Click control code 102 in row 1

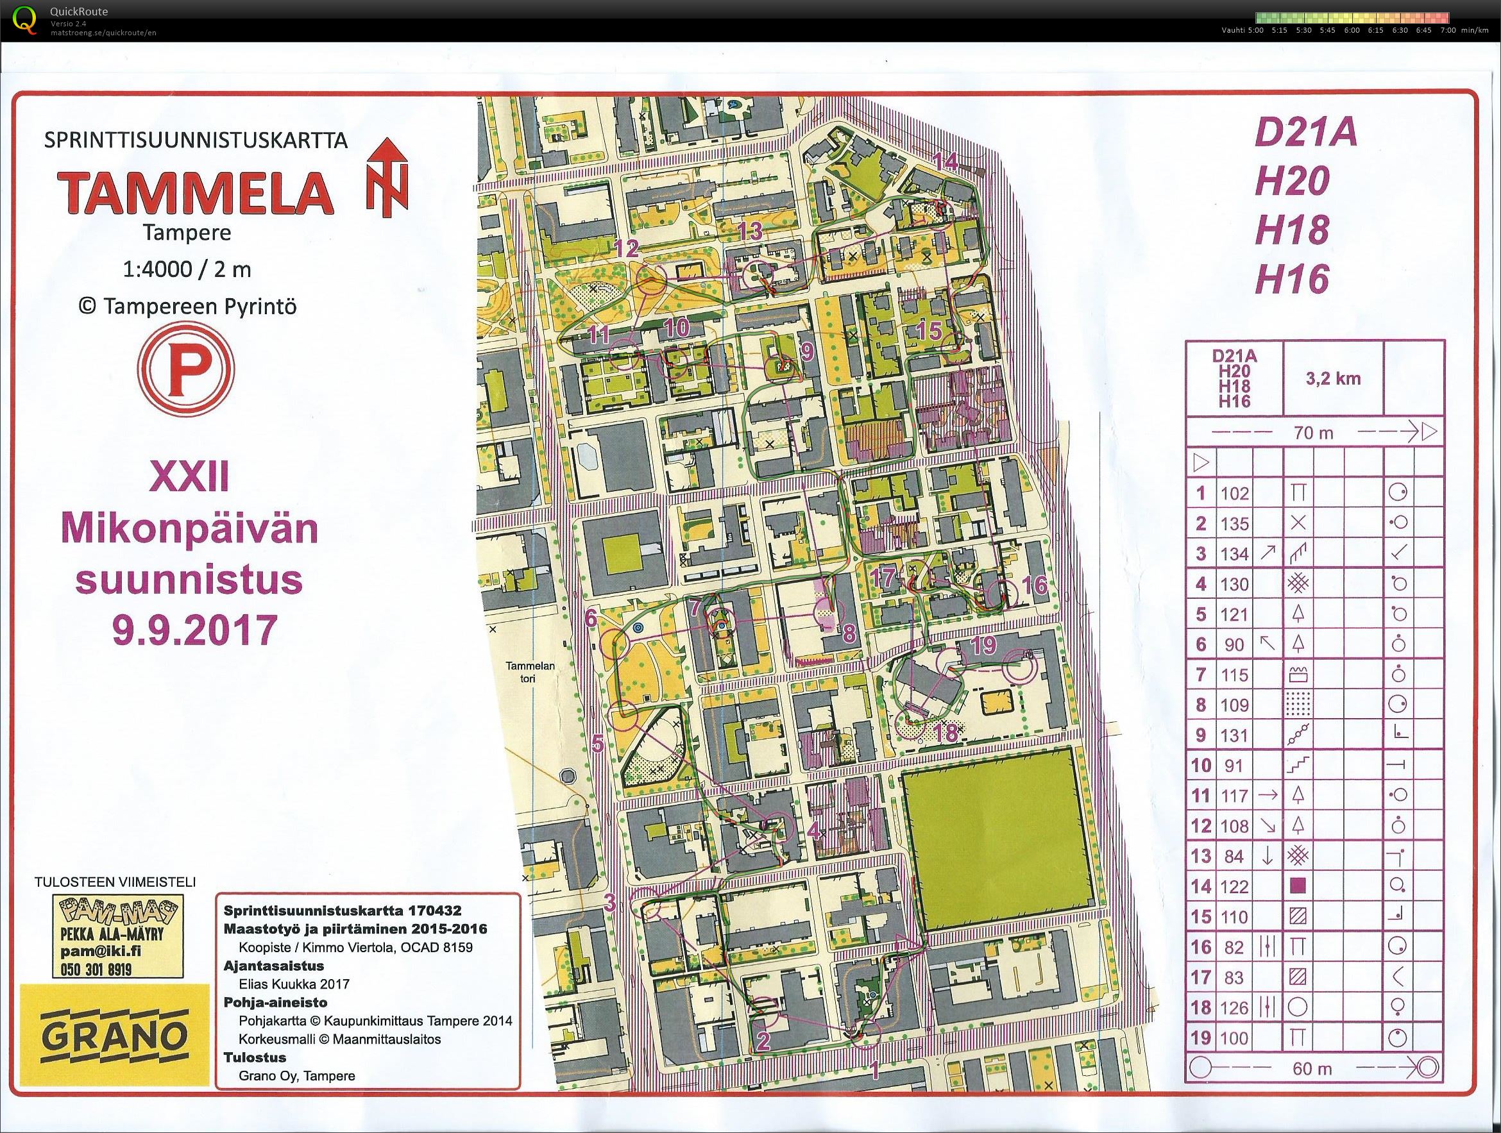(1234, 493)
